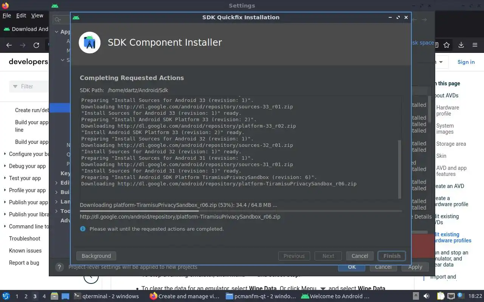Open Troubleshoot in the docs sidebar

[x=25, y=239]
